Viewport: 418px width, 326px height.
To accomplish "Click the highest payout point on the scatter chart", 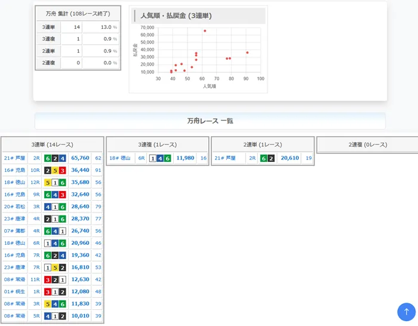I will 205,31.
